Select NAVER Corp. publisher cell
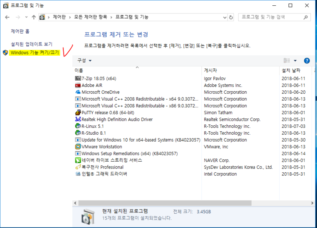 coord(217,160)
